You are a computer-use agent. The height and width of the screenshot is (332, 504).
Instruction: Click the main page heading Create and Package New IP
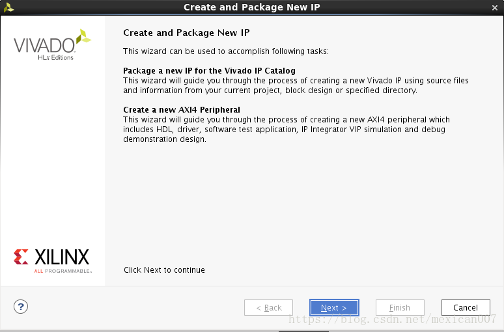tap(186, 33)
